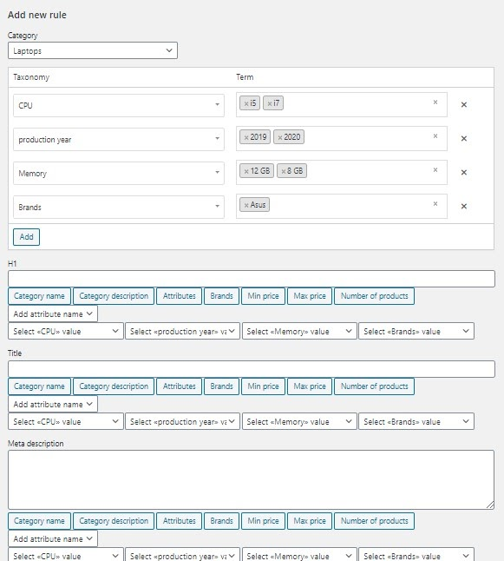Remove the Memory taxonomy row
The image size is (504, 561).
[x=463, y=173]
